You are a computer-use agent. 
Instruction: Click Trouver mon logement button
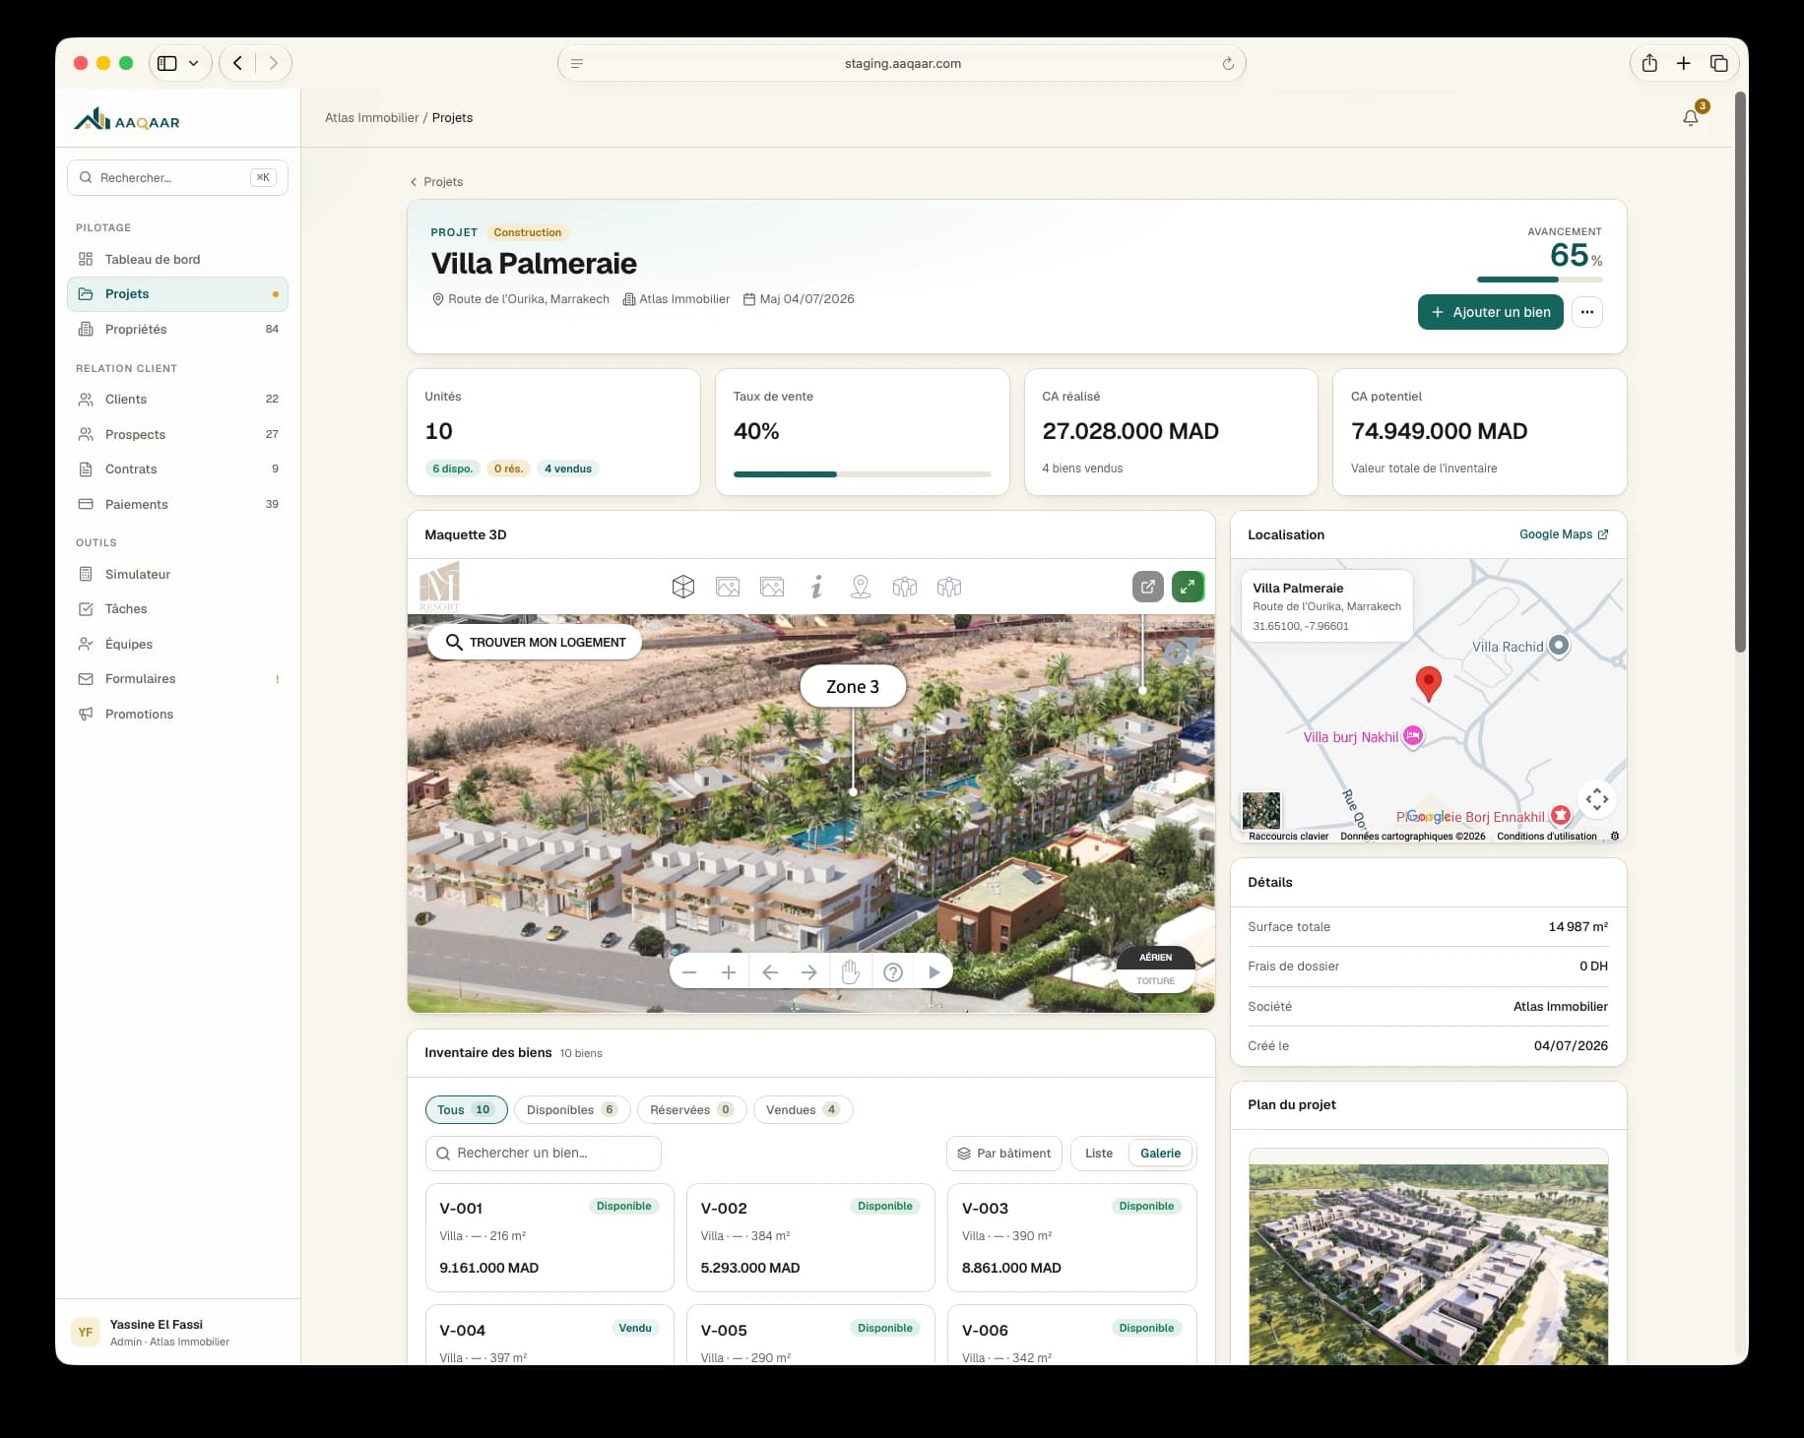535,642
